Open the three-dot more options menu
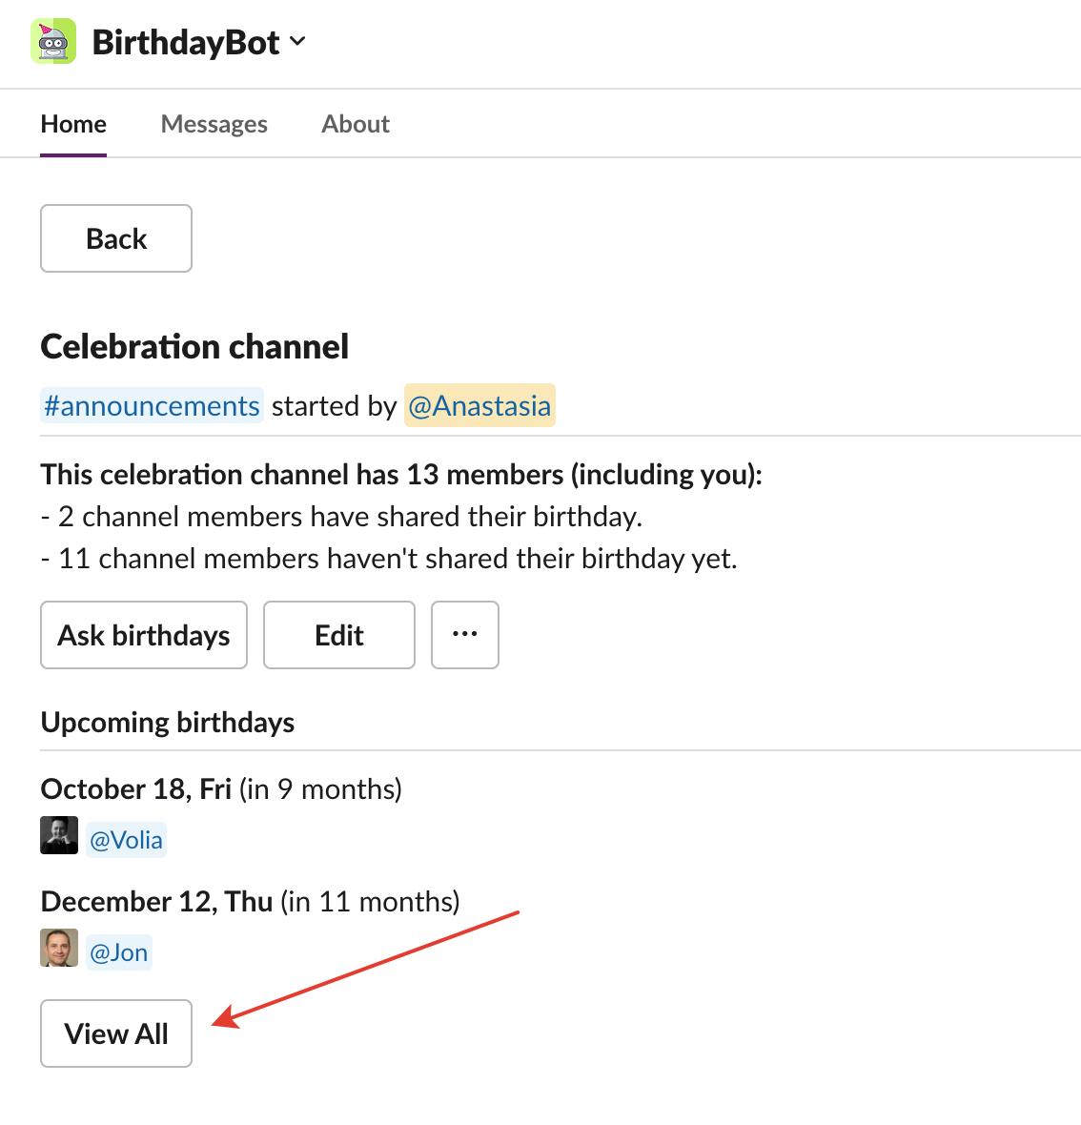Screen dimensions: 1081x1125 click(465, 635)
